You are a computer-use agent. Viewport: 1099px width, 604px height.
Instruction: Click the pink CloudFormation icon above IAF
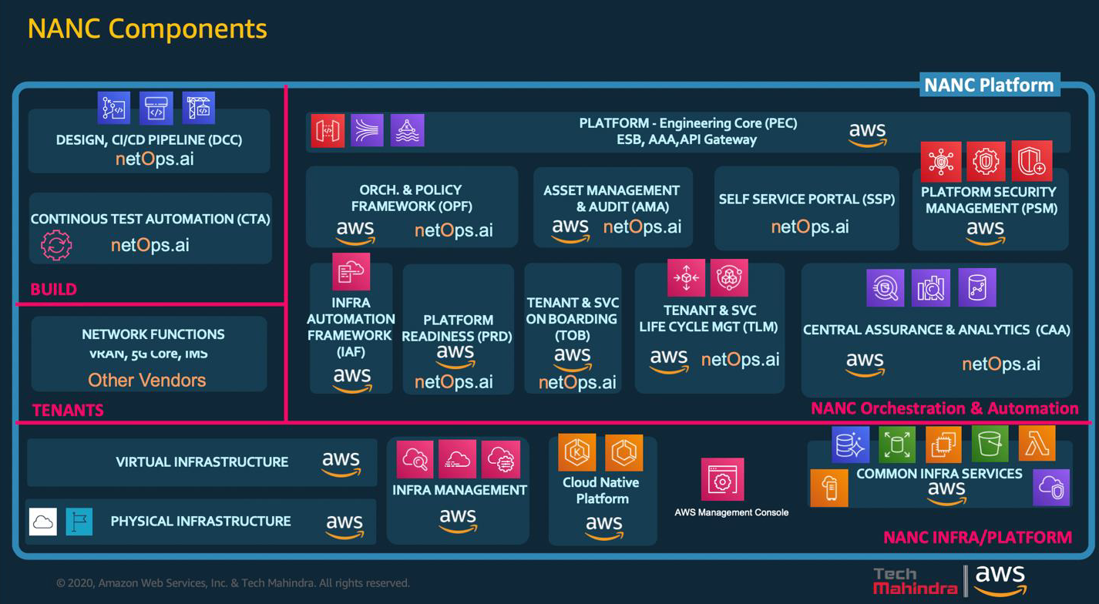(x=351, y=271)
